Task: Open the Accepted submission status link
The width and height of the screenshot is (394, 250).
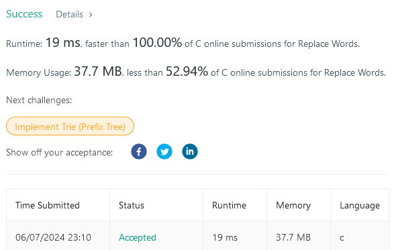Action: (x=138, y=237)
